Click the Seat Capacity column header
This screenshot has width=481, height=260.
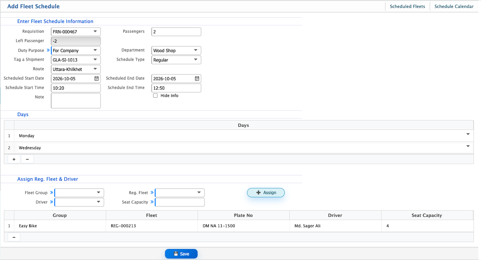click(427, 215)
